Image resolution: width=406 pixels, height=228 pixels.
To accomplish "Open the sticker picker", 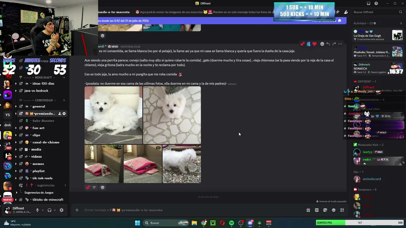I will 325,210.
